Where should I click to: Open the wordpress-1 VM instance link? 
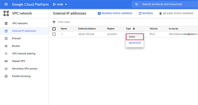coord(191,34)
